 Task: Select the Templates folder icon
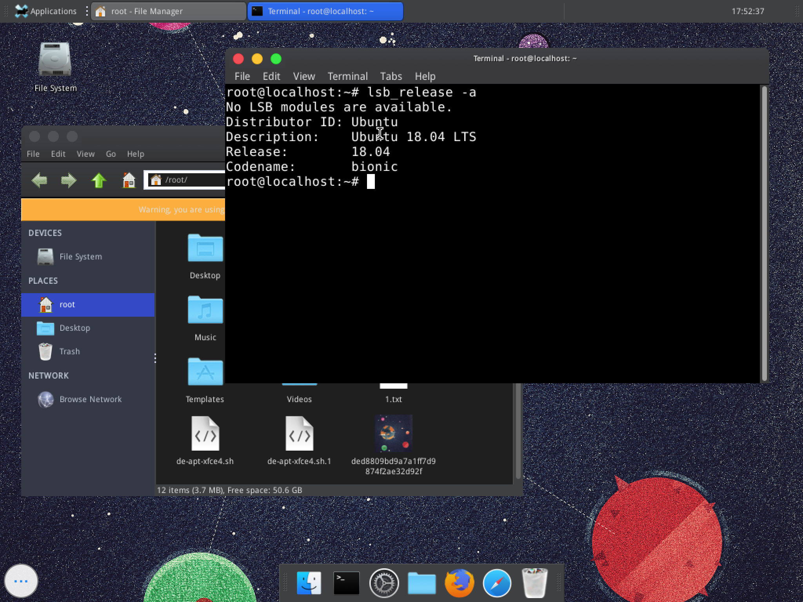click(205, 372)
